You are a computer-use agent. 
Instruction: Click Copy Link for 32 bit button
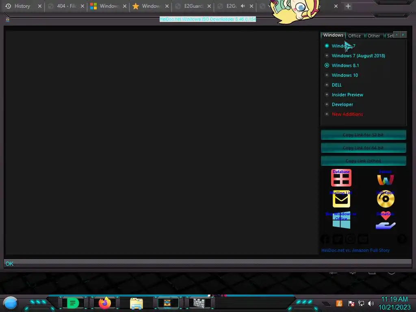[x=364, y=135]
